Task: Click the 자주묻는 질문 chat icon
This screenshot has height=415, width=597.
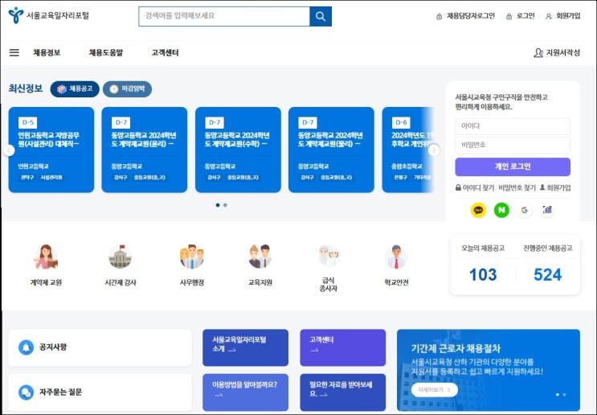Action: (27, 392)
